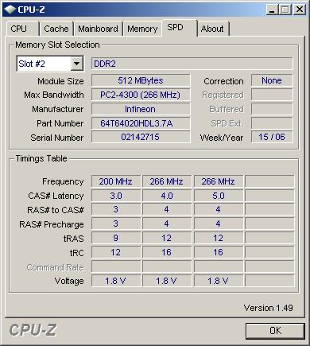This screenshot has height=346, width=310.
Task: Minimize the CPU-Z window
Action: tap(272, 10)
